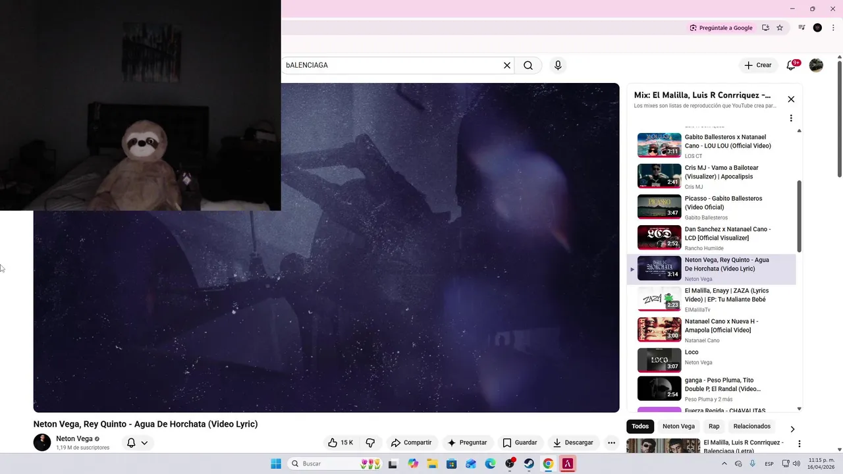Open Copilot from taskbar
843x474 pixels.
point(413,463)
